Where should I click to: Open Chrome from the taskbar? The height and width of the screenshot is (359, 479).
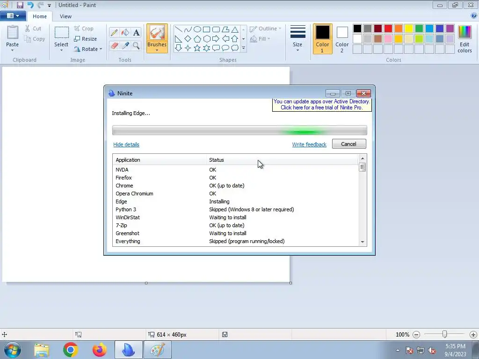point(70,350)
